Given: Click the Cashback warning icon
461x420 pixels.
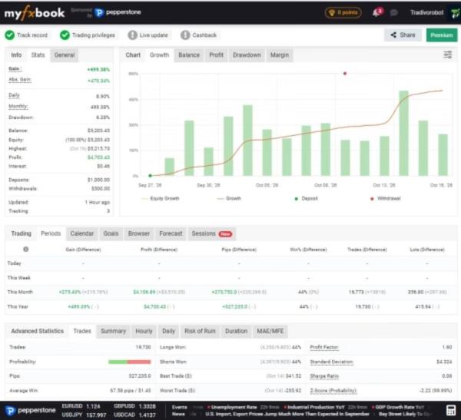Looking at the screenshot, I should coord(185,35).
